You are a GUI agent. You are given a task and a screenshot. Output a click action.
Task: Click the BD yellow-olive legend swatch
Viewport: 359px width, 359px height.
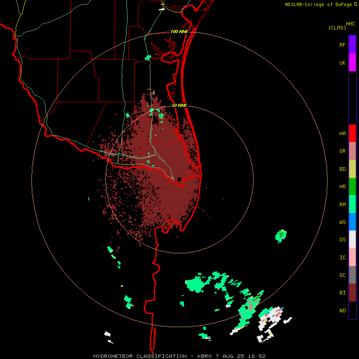tap(352, 169)
